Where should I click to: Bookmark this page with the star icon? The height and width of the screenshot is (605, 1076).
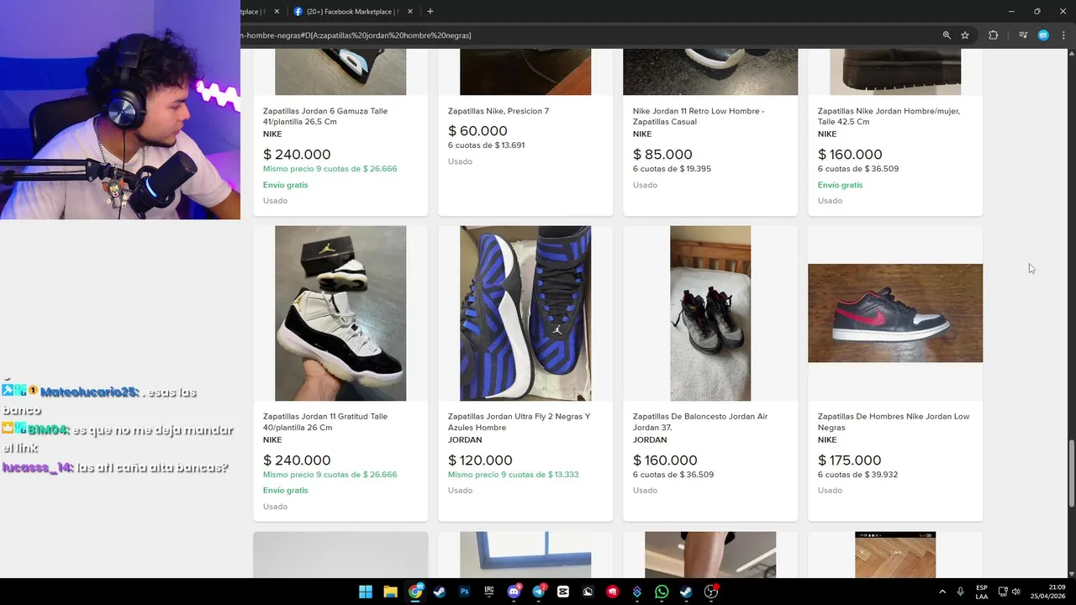click(965, 35)
